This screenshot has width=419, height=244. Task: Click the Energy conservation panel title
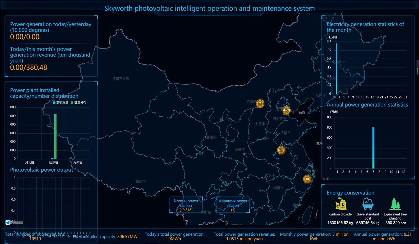click(x=350, y=193)
